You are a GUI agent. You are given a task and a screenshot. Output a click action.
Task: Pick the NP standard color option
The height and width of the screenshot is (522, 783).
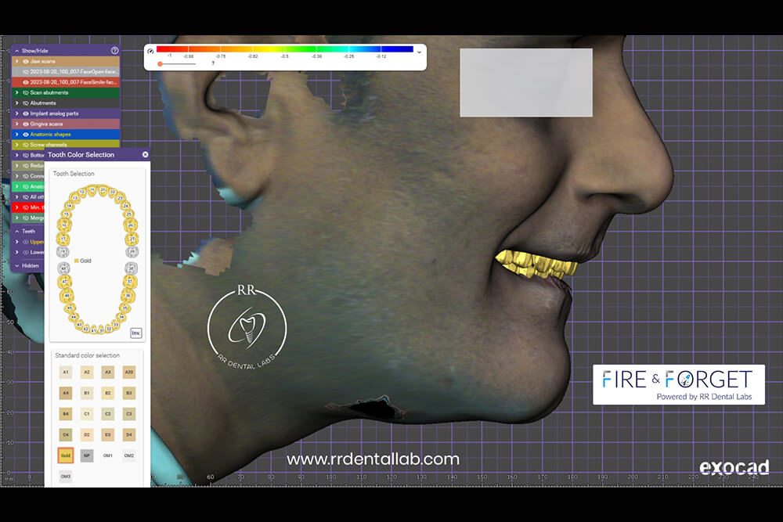pos(87,455)
